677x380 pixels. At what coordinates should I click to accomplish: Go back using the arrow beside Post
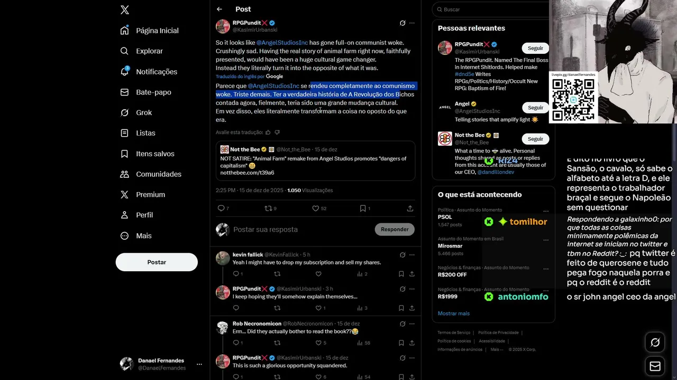[219, 9]
